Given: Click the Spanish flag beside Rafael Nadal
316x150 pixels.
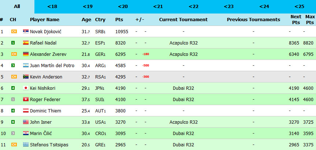Looking at the screenshot, I should (x=26, y=43).
